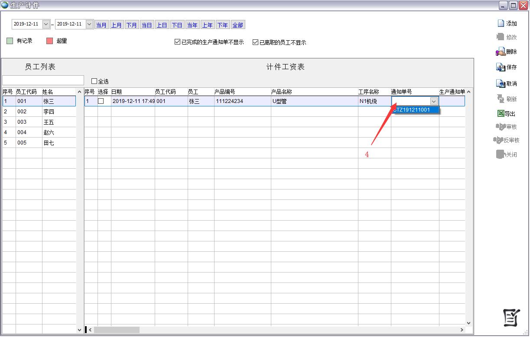Click the 修改 (Edit) icon
This screenshot has width=530, height=337.
click(x=501, y=37)
